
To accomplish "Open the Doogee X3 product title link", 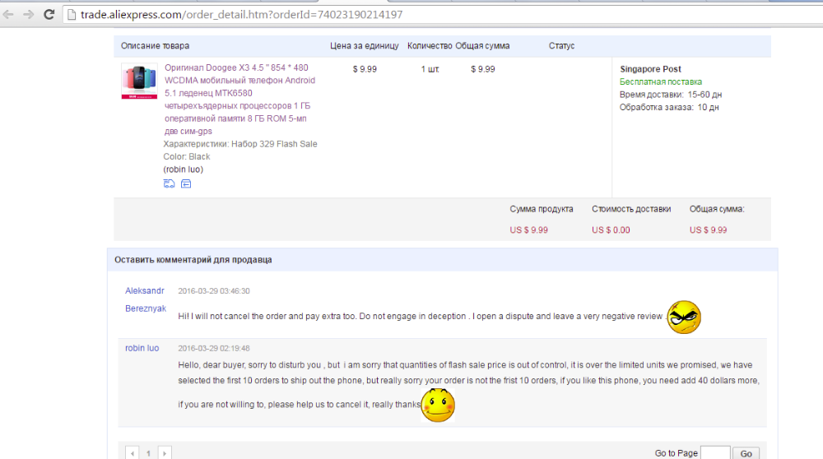I will [240, 100].
